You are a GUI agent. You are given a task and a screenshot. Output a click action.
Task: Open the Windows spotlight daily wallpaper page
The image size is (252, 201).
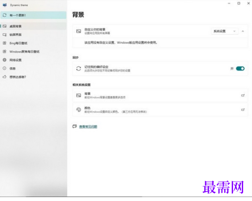click(x=33, y=52)
